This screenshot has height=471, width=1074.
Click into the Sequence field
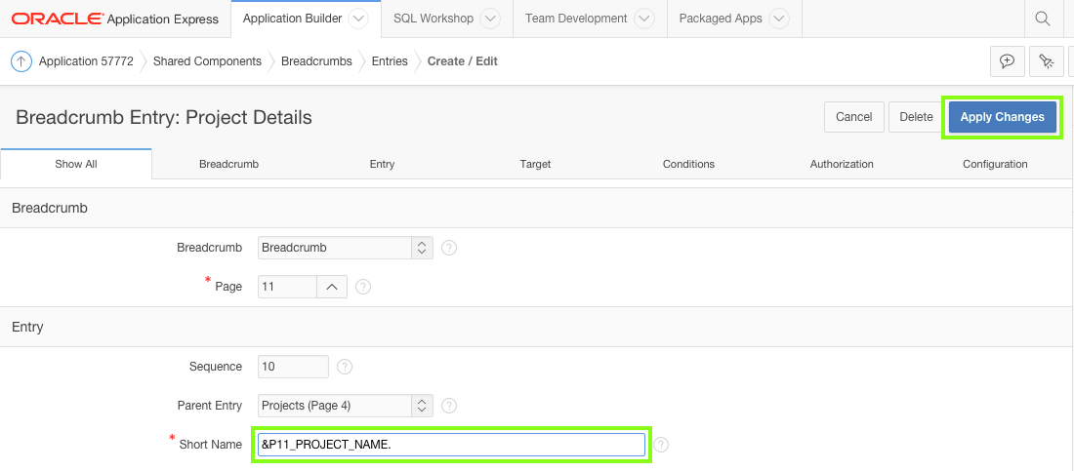tap(293, 367)
